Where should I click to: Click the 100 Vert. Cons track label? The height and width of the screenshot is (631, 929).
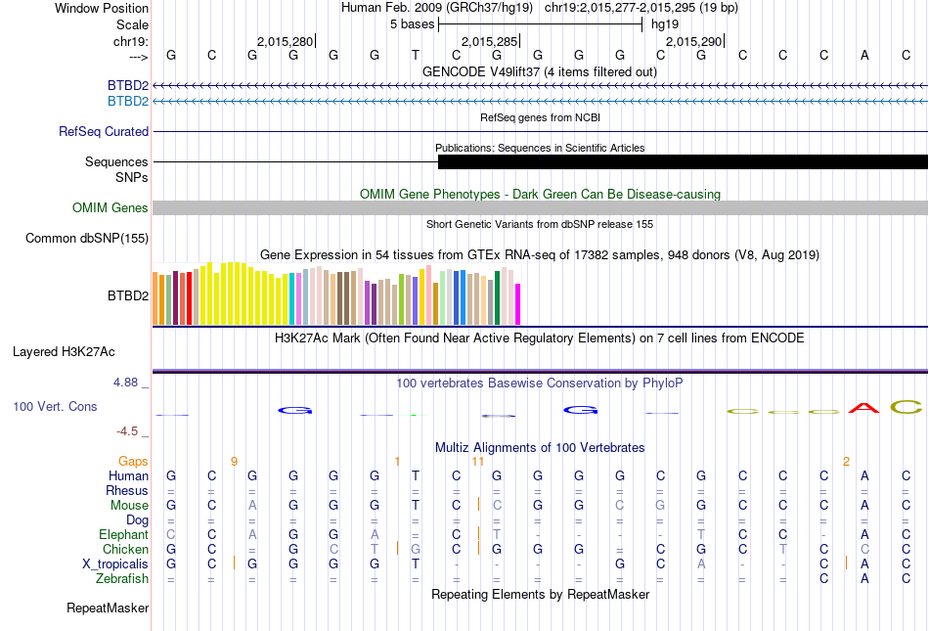(x=55, y=406)
